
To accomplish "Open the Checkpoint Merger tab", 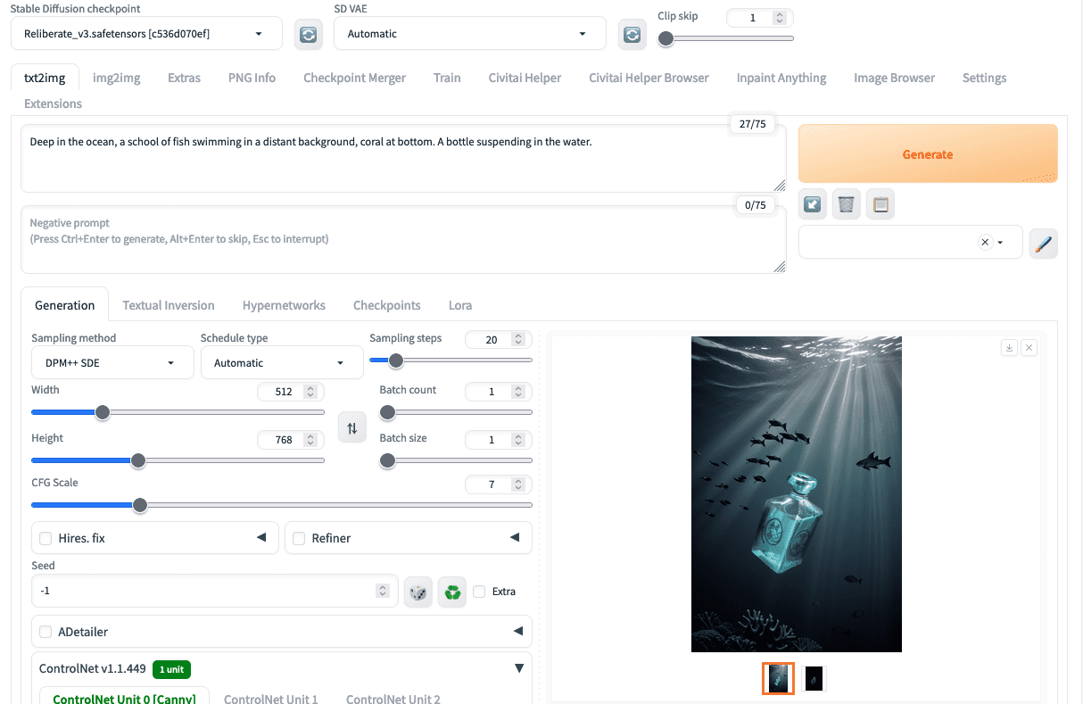I will pyautogui.click(x=354, y=78).
